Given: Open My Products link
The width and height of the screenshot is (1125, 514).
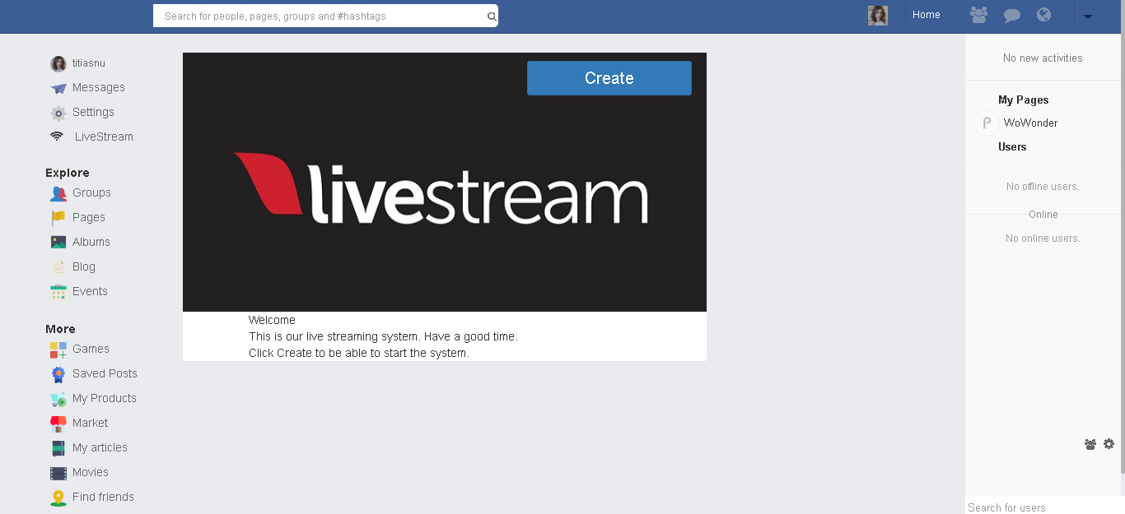Looking at the screenshot, I should tap(105, 399).
